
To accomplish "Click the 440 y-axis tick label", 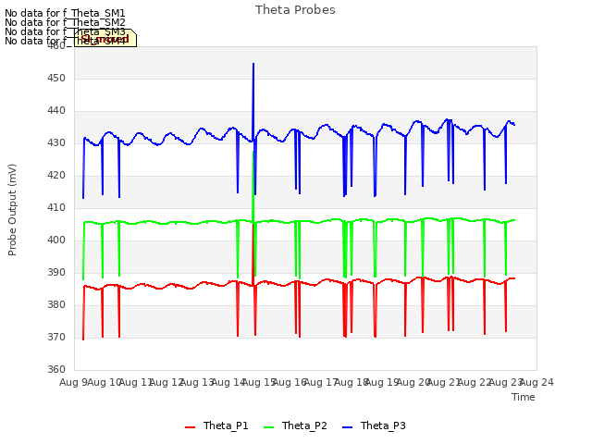I will (56, 111).
